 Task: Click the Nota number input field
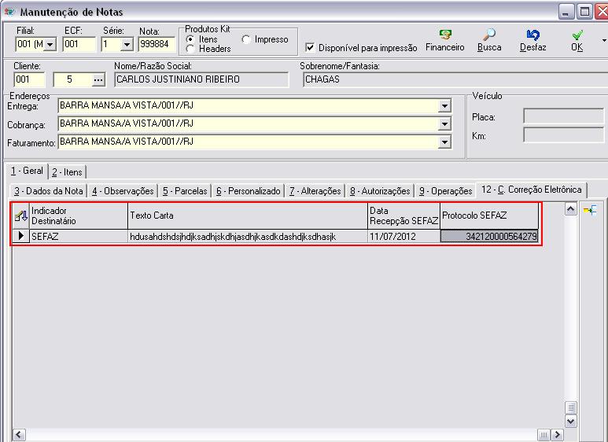click(156, 45)
